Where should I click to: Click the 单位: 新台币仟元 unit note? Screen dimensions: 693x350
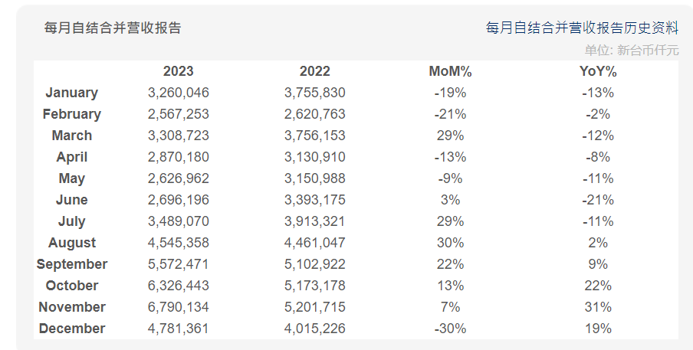(x=632, y=50)
